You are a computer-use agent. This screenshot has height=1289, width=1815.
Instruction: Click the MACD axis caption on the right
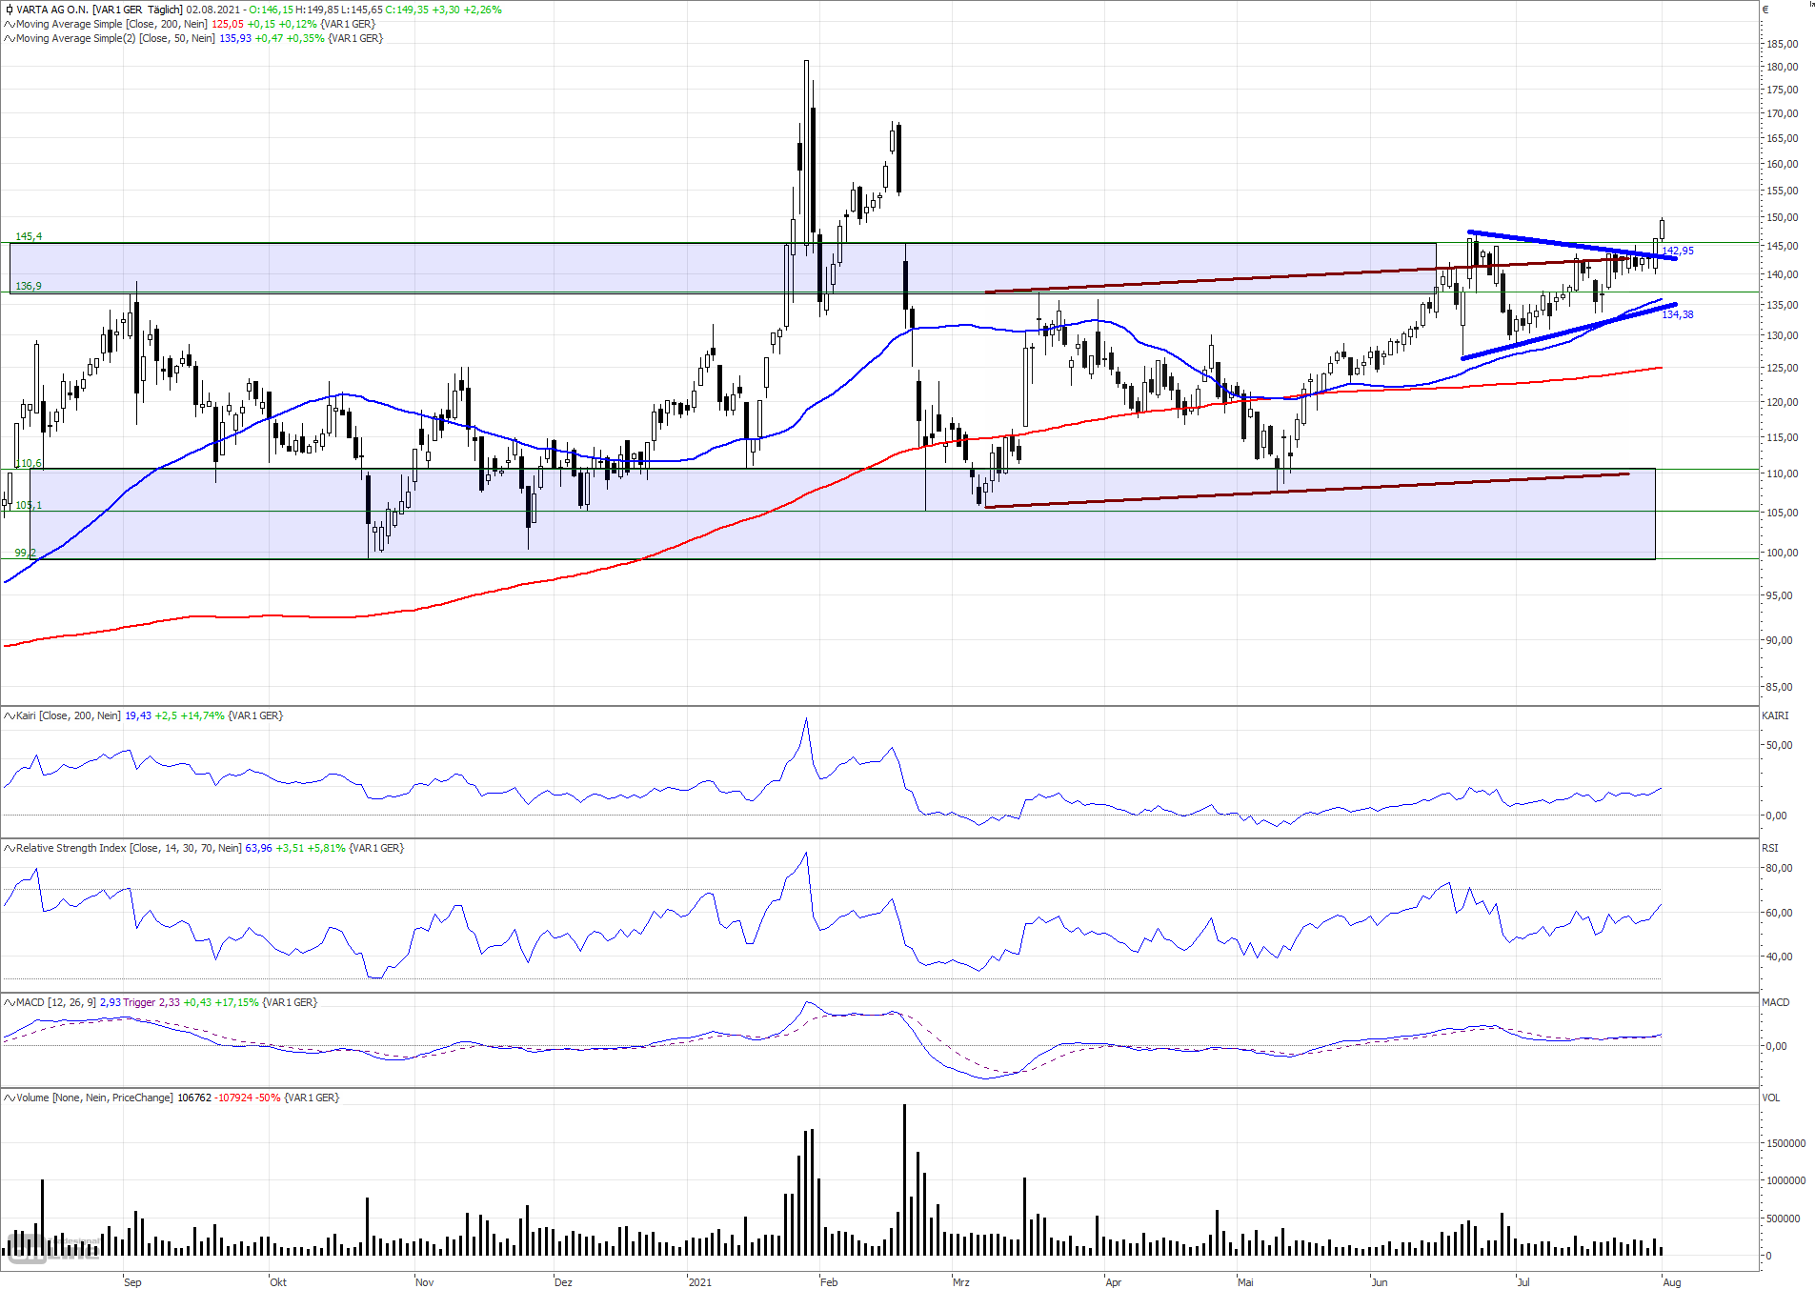(1776, 1002)
